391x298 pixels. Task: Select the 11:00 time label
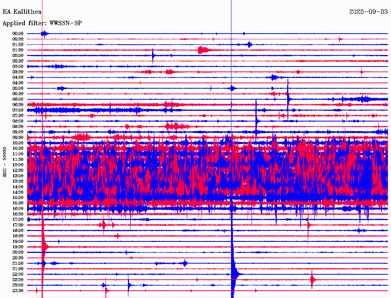pos(18,154)
